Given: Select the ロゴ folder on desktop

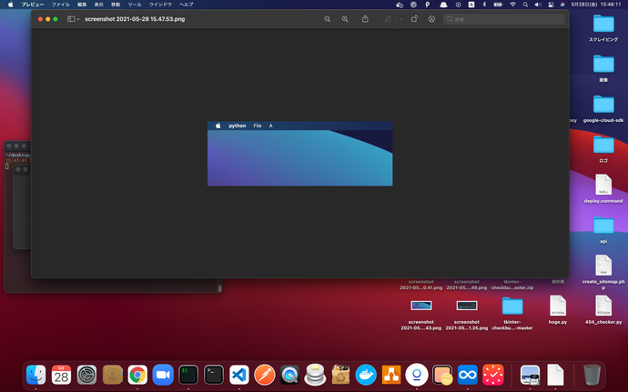Looking at the screenshot, I should (x=603, y=149).
